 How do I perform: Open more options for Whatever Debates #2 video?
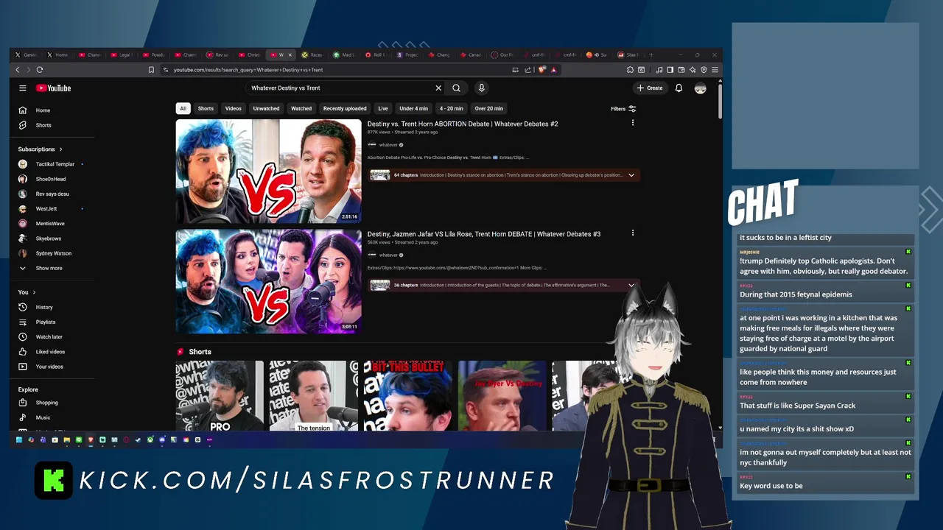(x=632, y=123)
